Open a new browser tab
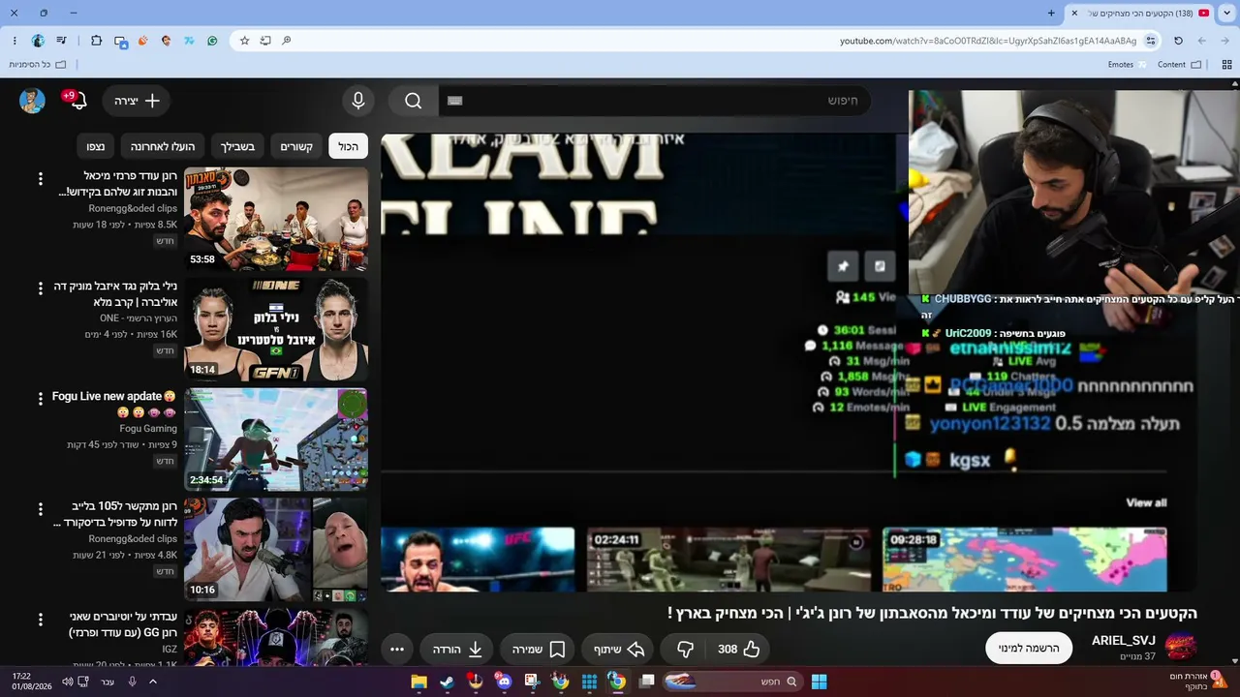The image size is (1240, 697). click(x=1051, y=13)
